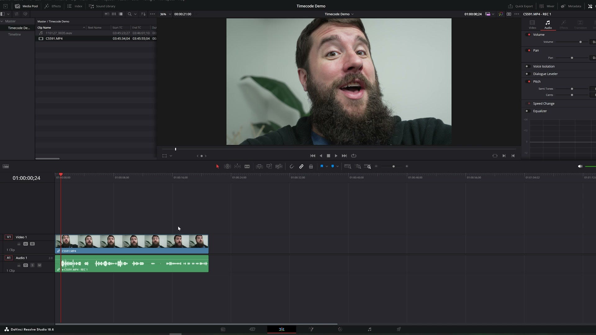Open marker color dropdown arrow

(x=337, y=167)
